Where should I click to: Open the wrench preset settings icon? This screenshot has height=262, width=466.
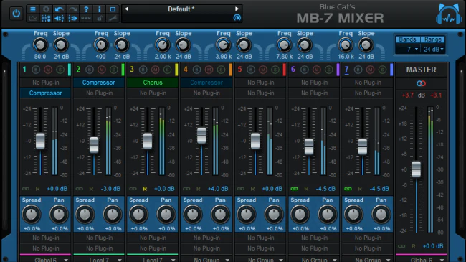(113, 19)
